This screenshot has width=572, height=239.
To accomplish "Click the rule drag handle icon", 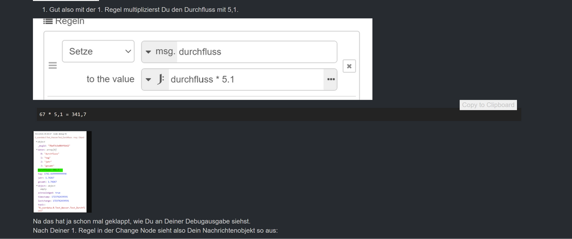I will (x=52, y=66).
